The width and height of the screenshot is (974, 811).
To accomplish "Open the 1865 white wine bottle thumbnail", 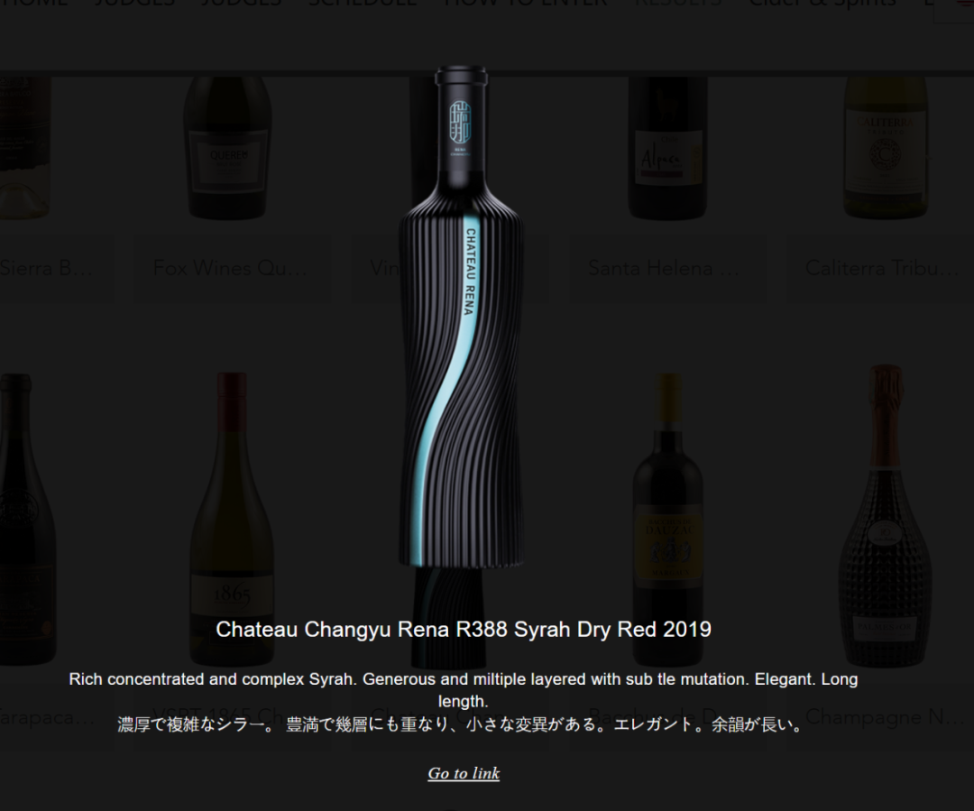I will [x=232, y=519].
